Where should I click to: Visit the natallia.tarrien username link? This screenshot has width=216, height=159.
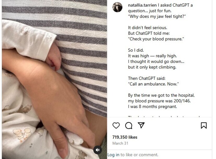[x=142, y=5]
